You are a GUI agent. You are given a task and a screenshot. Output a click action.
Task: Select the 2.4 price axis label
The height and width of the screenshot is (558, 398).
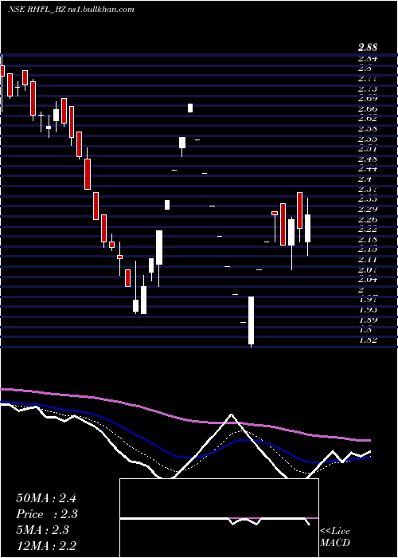coord(365,179)
